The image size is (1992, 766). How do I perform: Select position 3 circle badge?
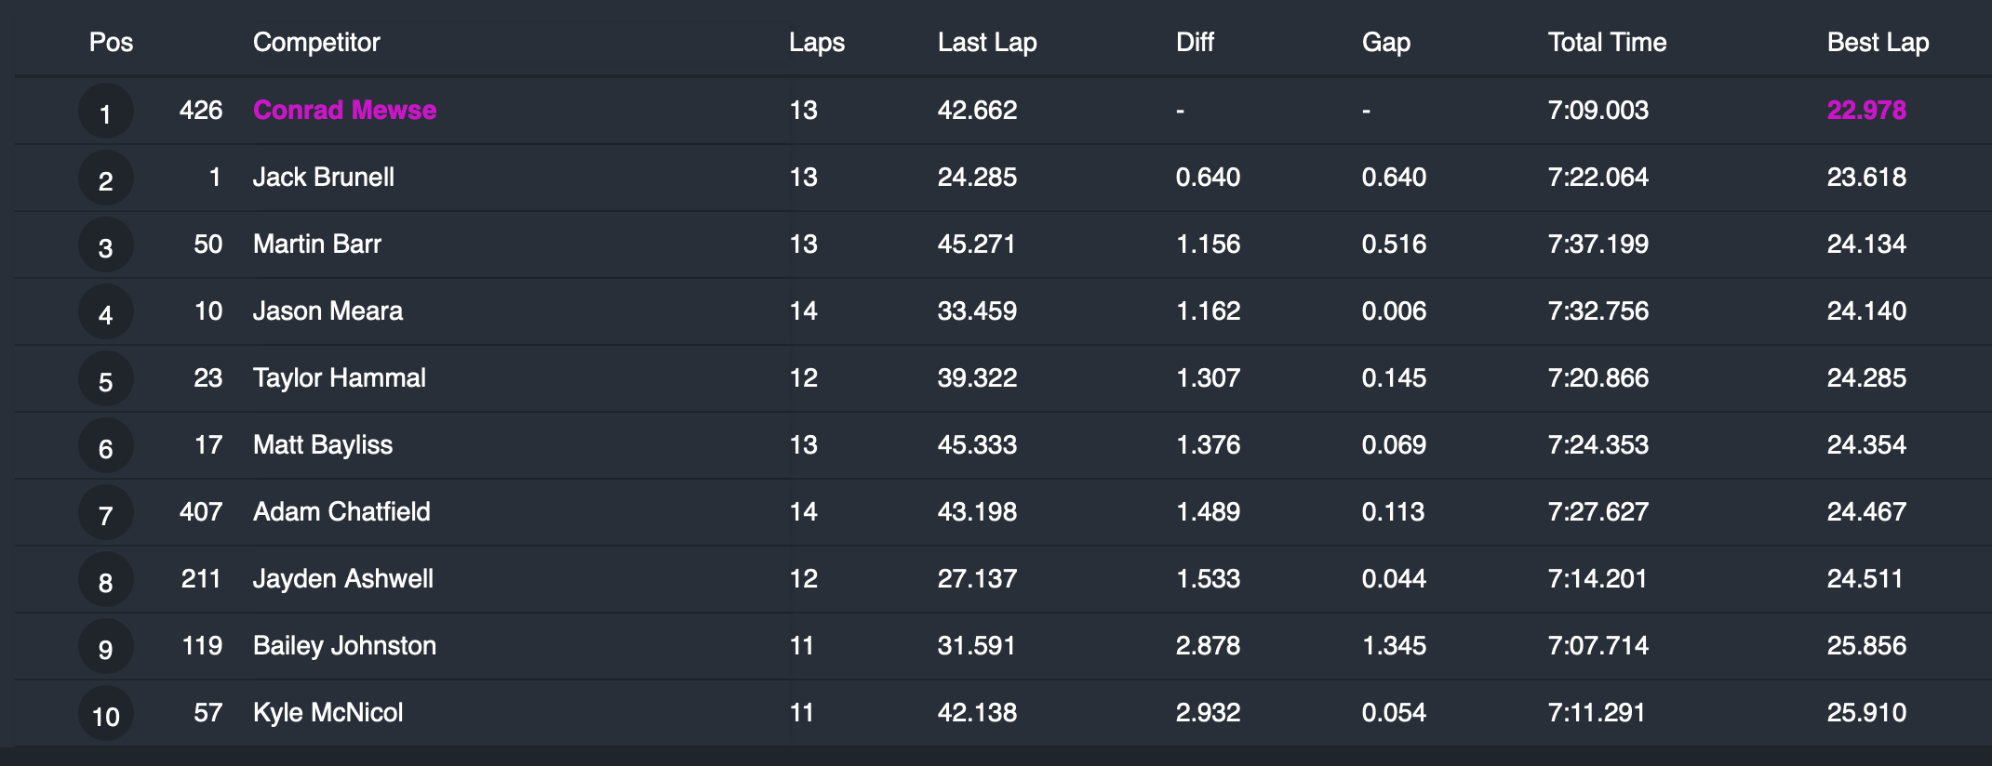105,246
